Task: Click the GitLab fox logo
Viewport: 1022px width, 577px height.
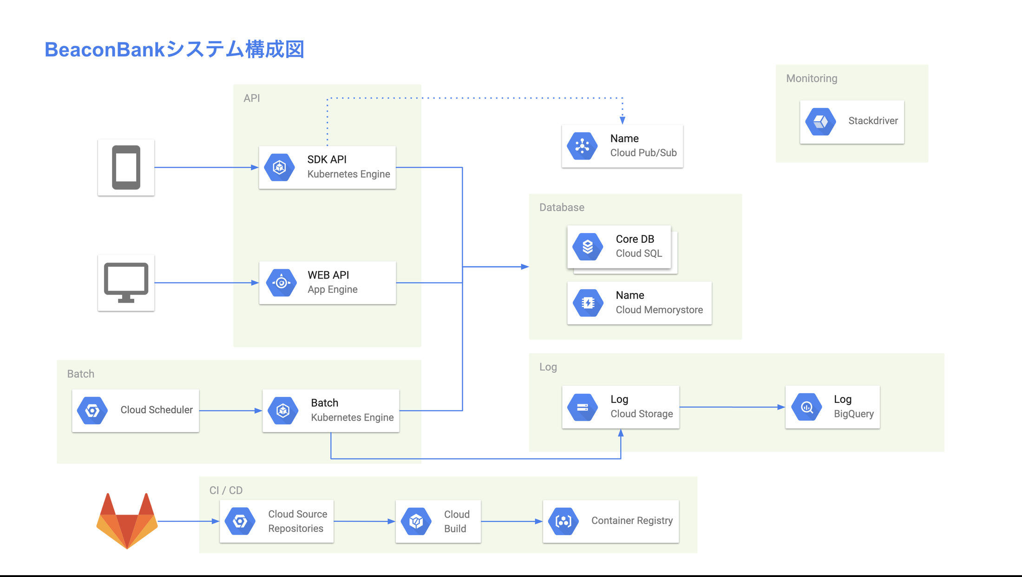Action: [x=127, y=521]
